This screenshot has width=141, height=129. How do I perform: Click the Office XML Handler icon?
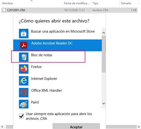coord(23,92)
